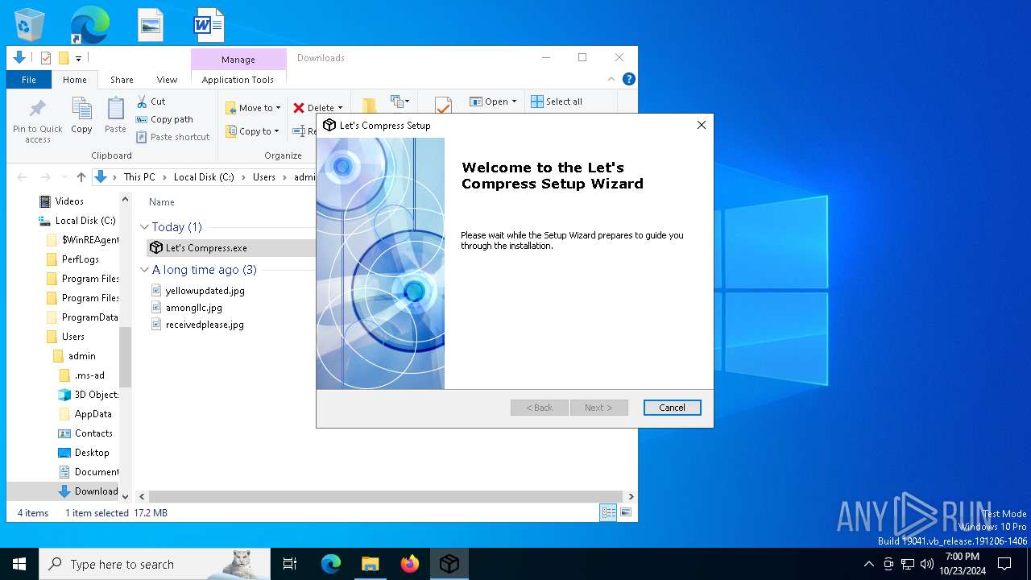Click Paste shortcut in the ribbon
The height and width of the screenshot is (580, 1031).
click(172, 137)
